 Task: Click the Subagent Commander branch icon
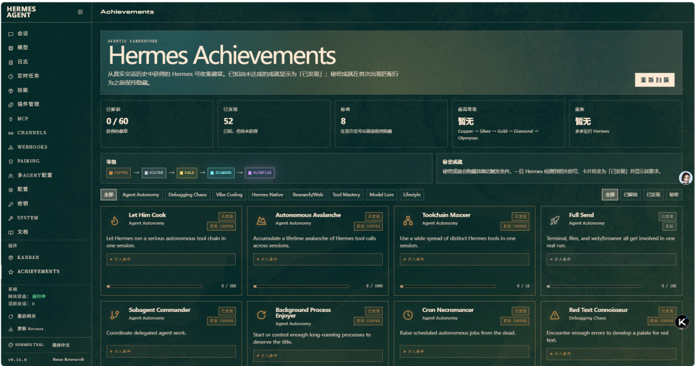tap(115, 315)
